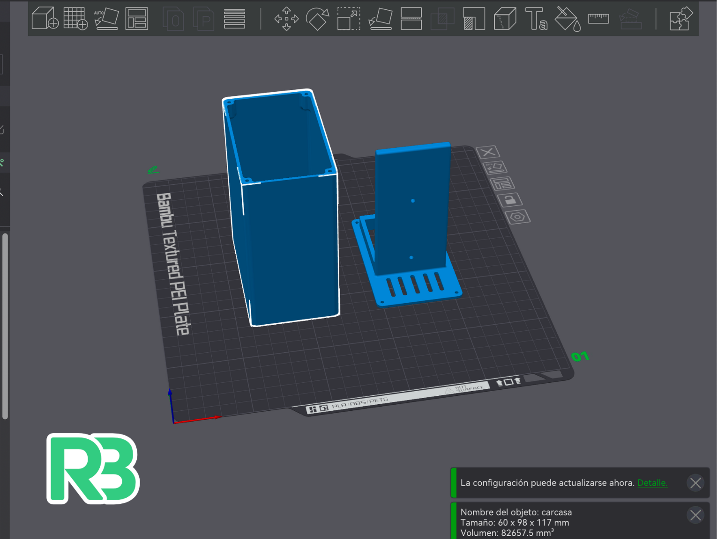Viewport: 717px width, 539px height.
Task: Click the 'Tamaño: 60 x 98 x 117 mm' text
Action: click(x=515, y=523)
